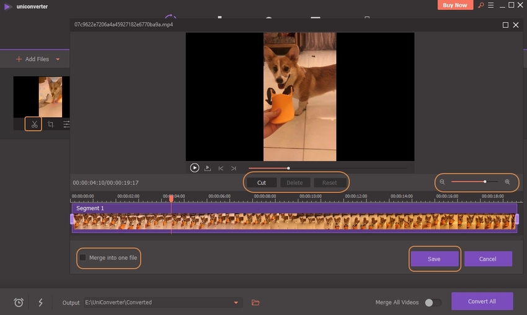Click the scissors trim icon under thumbnail
Screen dimensions: 527x315
click(34, 124)
